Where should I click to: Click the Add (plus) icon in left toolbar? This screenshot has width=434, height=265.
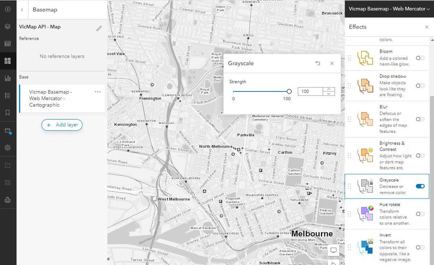click(x=8, y=9)
